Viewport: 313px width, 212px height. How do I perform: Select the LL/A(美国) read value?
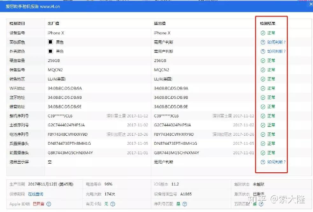point(163,79)
